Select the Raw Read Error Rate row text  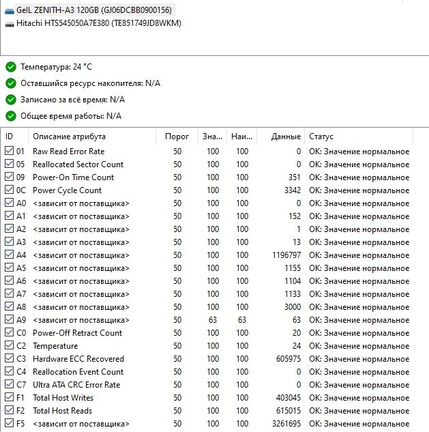pyautogui.click(x=69, y=152)
